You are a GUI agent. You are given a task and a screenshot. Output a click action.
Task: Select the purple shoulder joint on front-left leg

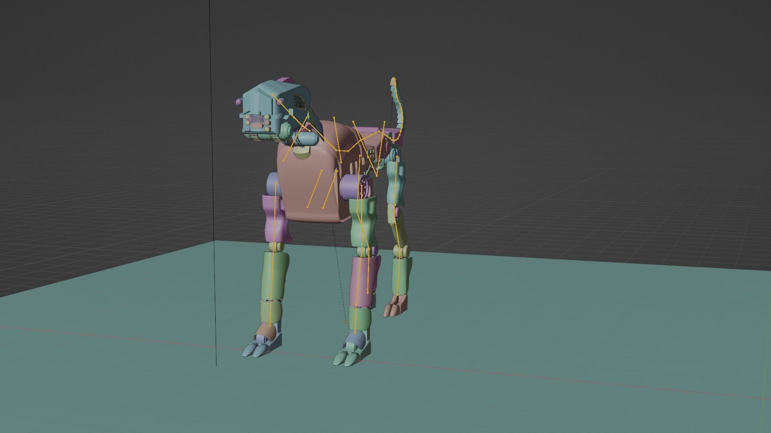(273, 184)
